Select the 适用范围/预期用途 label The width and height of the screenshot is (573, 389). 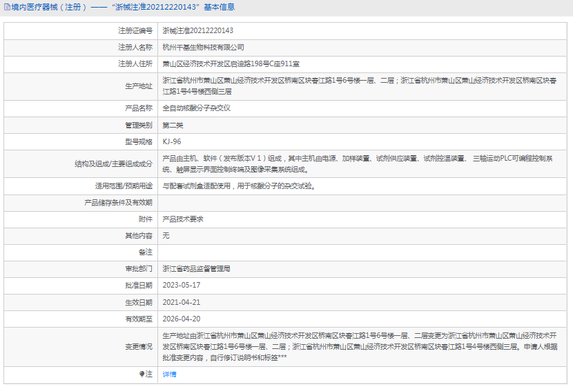[x=124, y=186]
